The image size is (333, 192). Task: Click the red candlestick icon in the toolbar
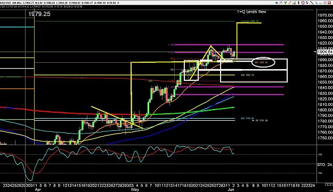point(298,3)
